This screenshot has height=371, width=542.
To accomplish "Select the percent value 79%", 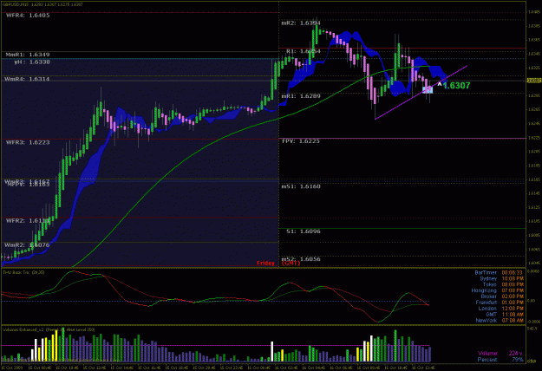I will point(518,360).
